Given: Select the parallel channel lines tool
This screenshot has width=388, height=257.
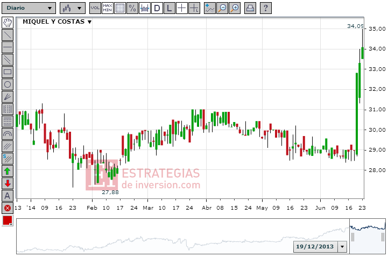Looking at the screenshot, I should [x=8, y=60].
